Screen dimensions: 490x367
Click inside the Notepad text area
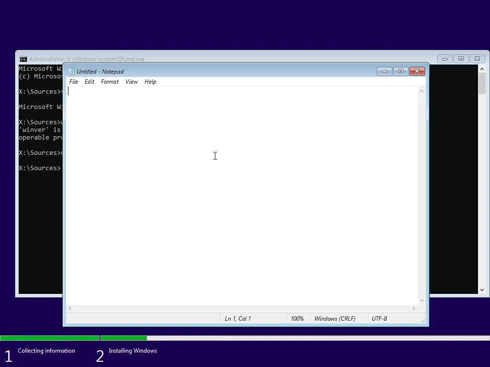[x=242, y=195]
